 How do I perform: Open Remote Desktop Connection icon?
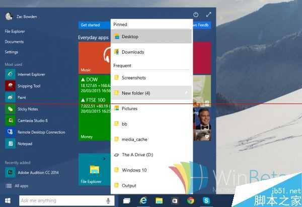[10, 132]
